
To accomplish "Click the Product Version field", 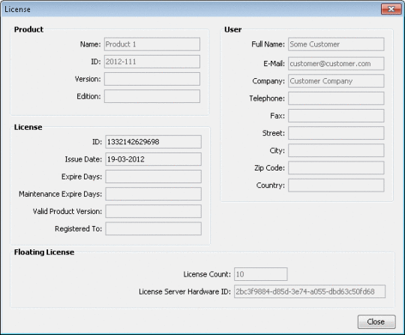I will tap(152, 79).
